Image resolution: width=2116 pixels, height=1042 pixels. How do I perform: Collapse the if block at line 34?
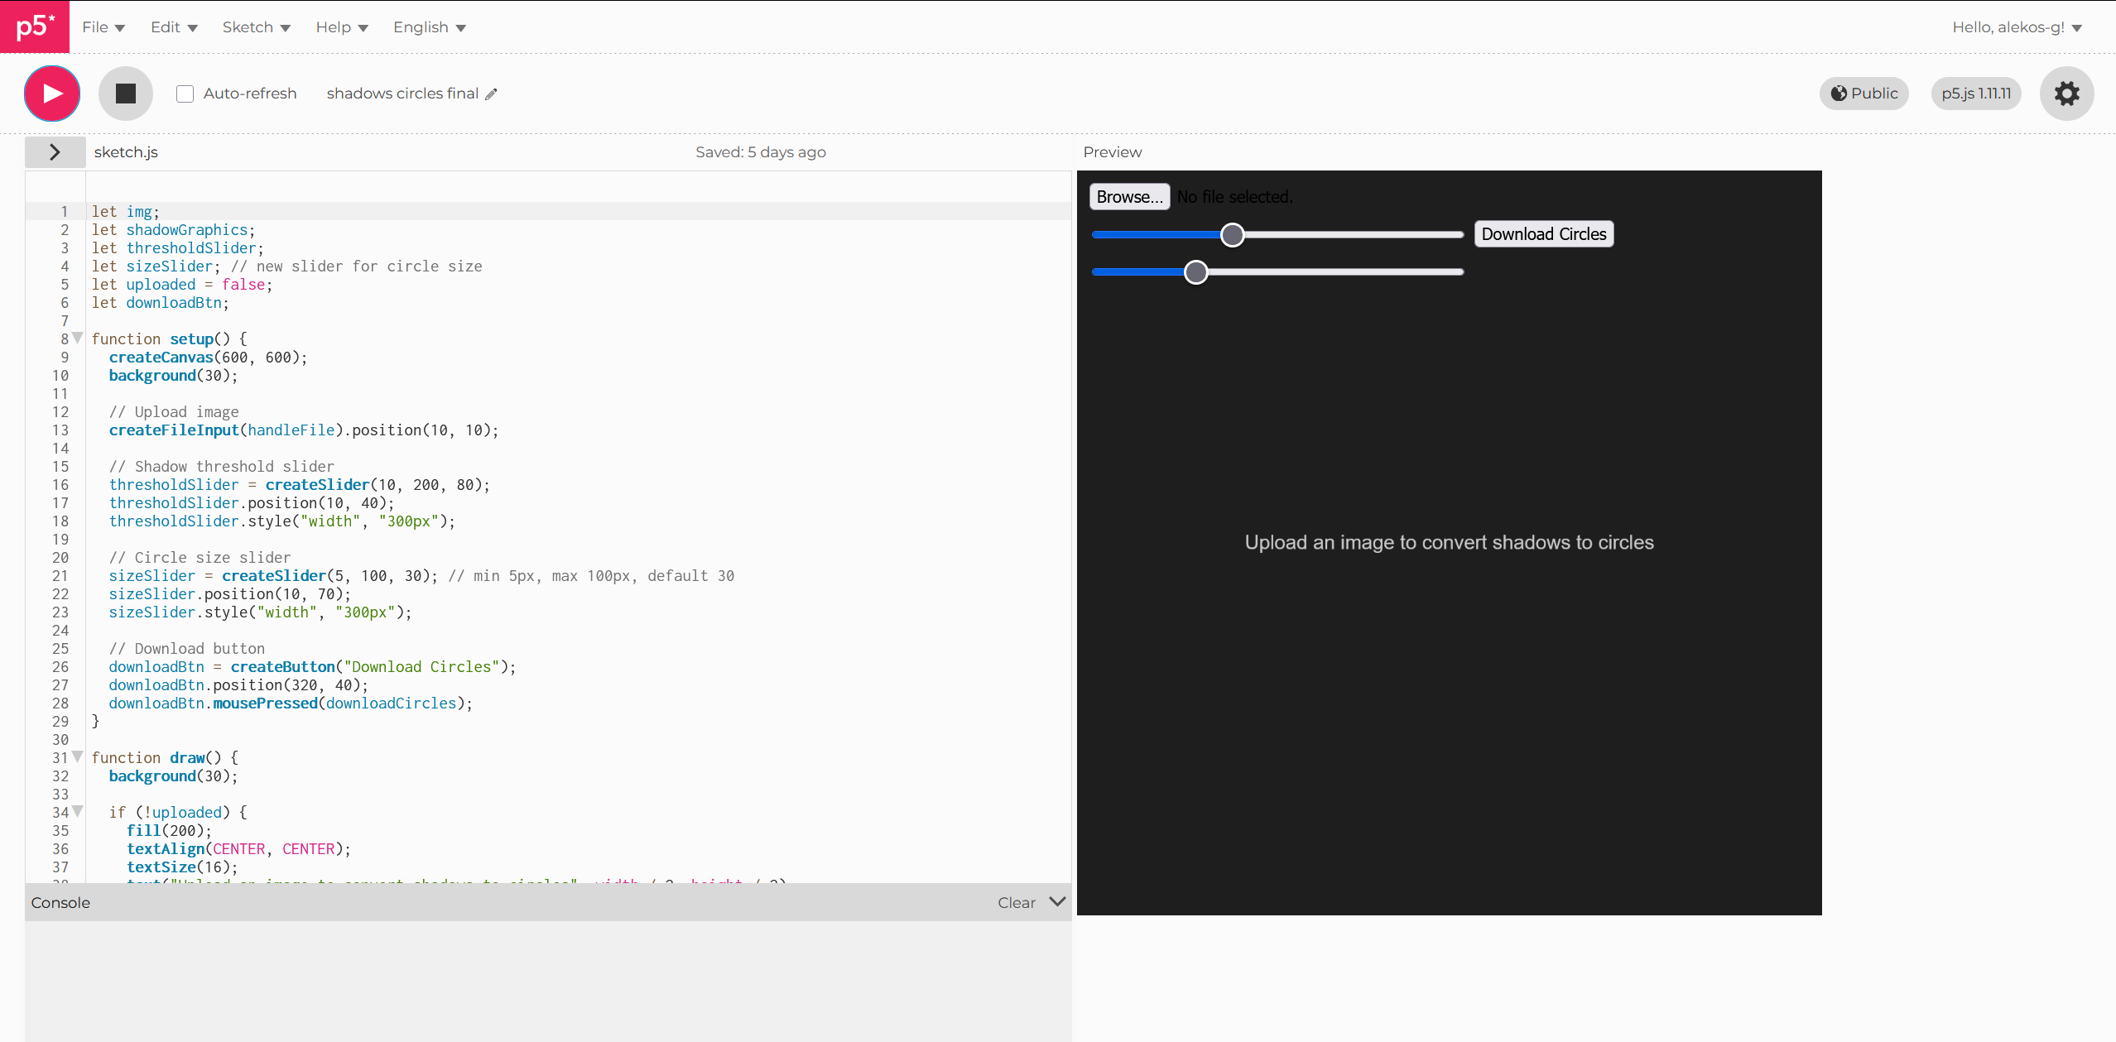click(78, 811)
